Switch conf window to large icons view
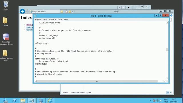 click(171, 92)
